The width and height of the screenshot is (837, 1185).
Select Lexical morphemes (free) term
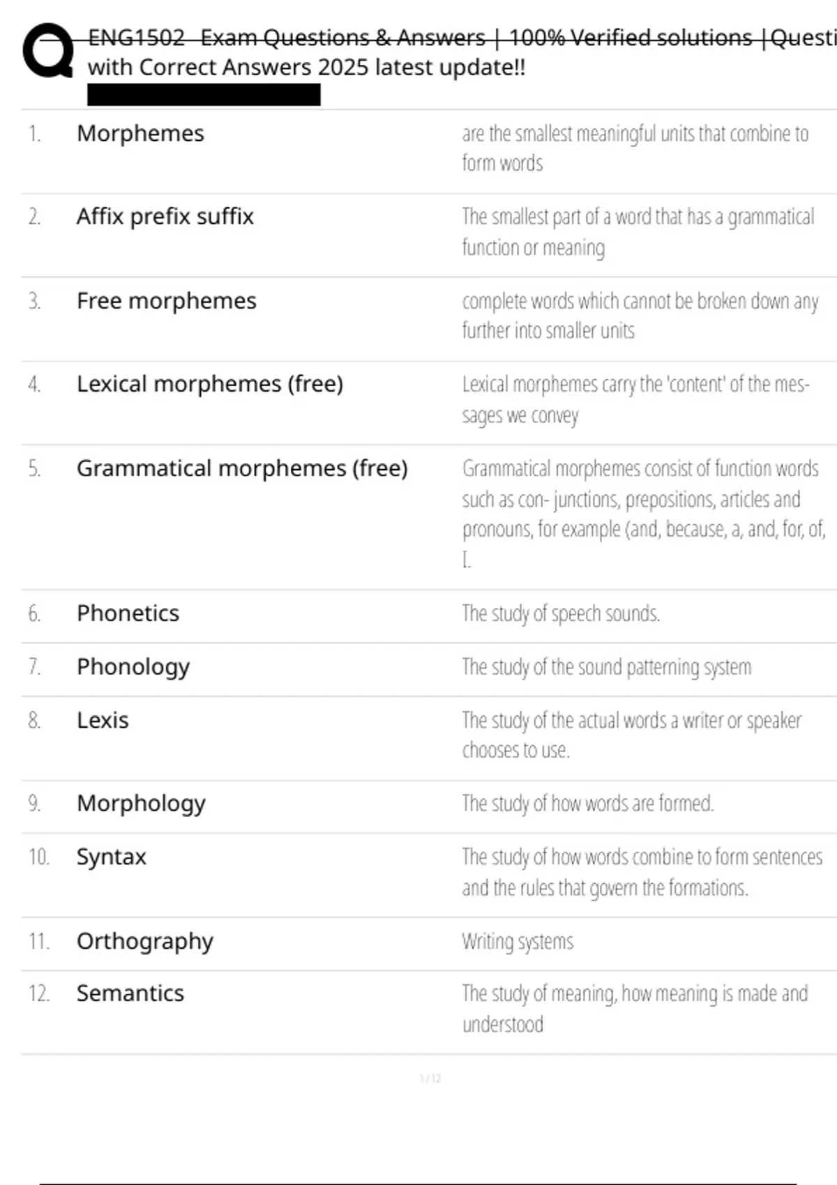[x=209, y=384]
